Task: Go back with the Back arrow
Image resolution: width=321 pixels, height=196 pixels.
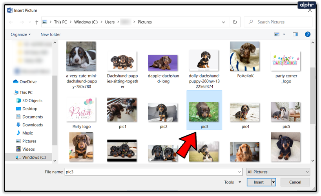Action: [11, 22]
